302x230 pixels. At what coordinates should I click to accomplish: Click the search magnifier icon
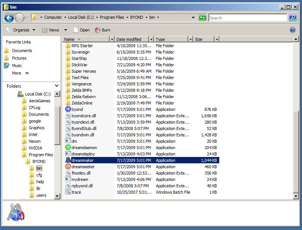pos(292,18)
